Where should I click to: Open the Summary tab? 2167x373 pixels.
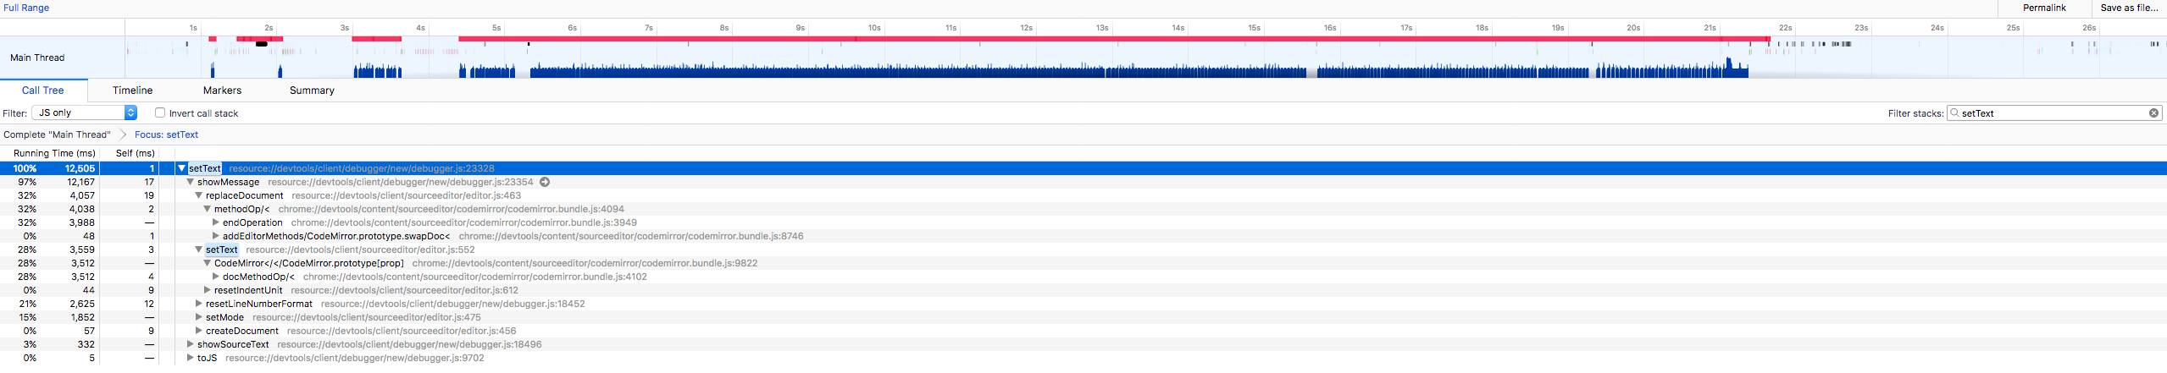click(x=312, y=91)
